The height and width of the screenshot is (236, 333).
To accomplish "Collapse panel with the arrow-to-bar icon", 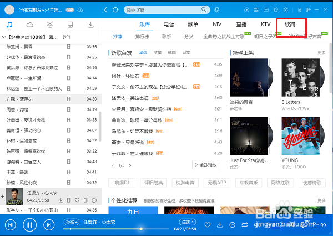I will coord(308,10).
